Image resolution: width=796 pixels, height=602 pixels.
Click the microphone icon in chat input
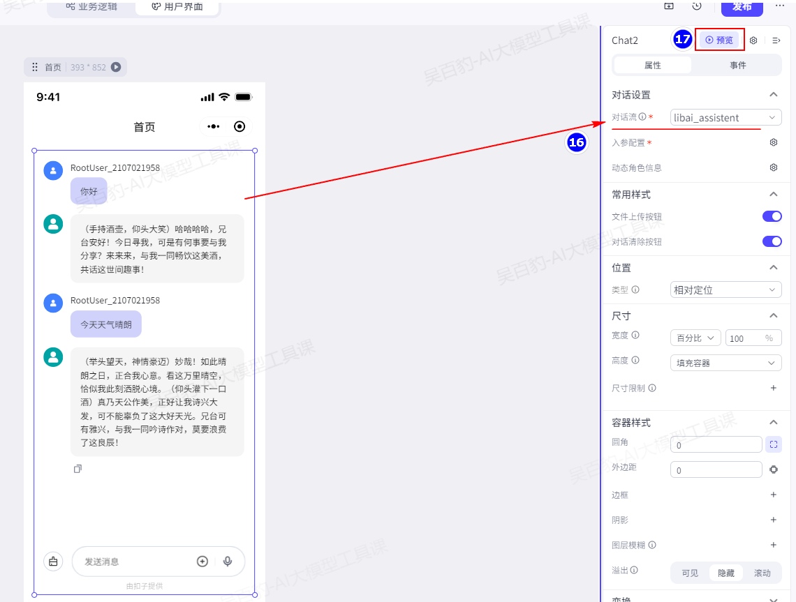pyautogui.click(x=228, y=562)
